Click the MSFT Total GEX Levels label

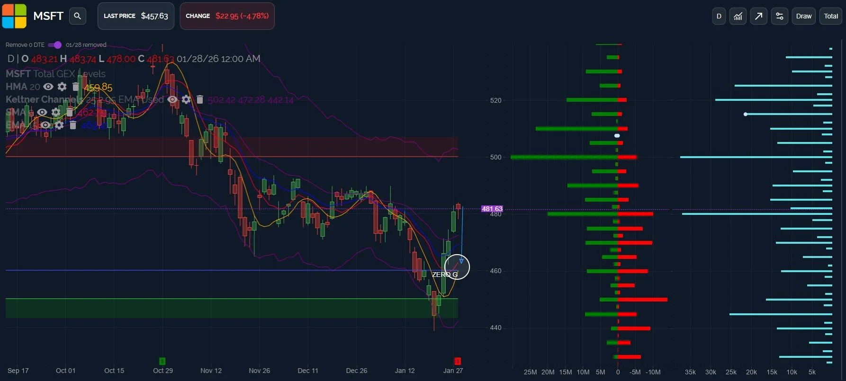(x=55, y=74)
